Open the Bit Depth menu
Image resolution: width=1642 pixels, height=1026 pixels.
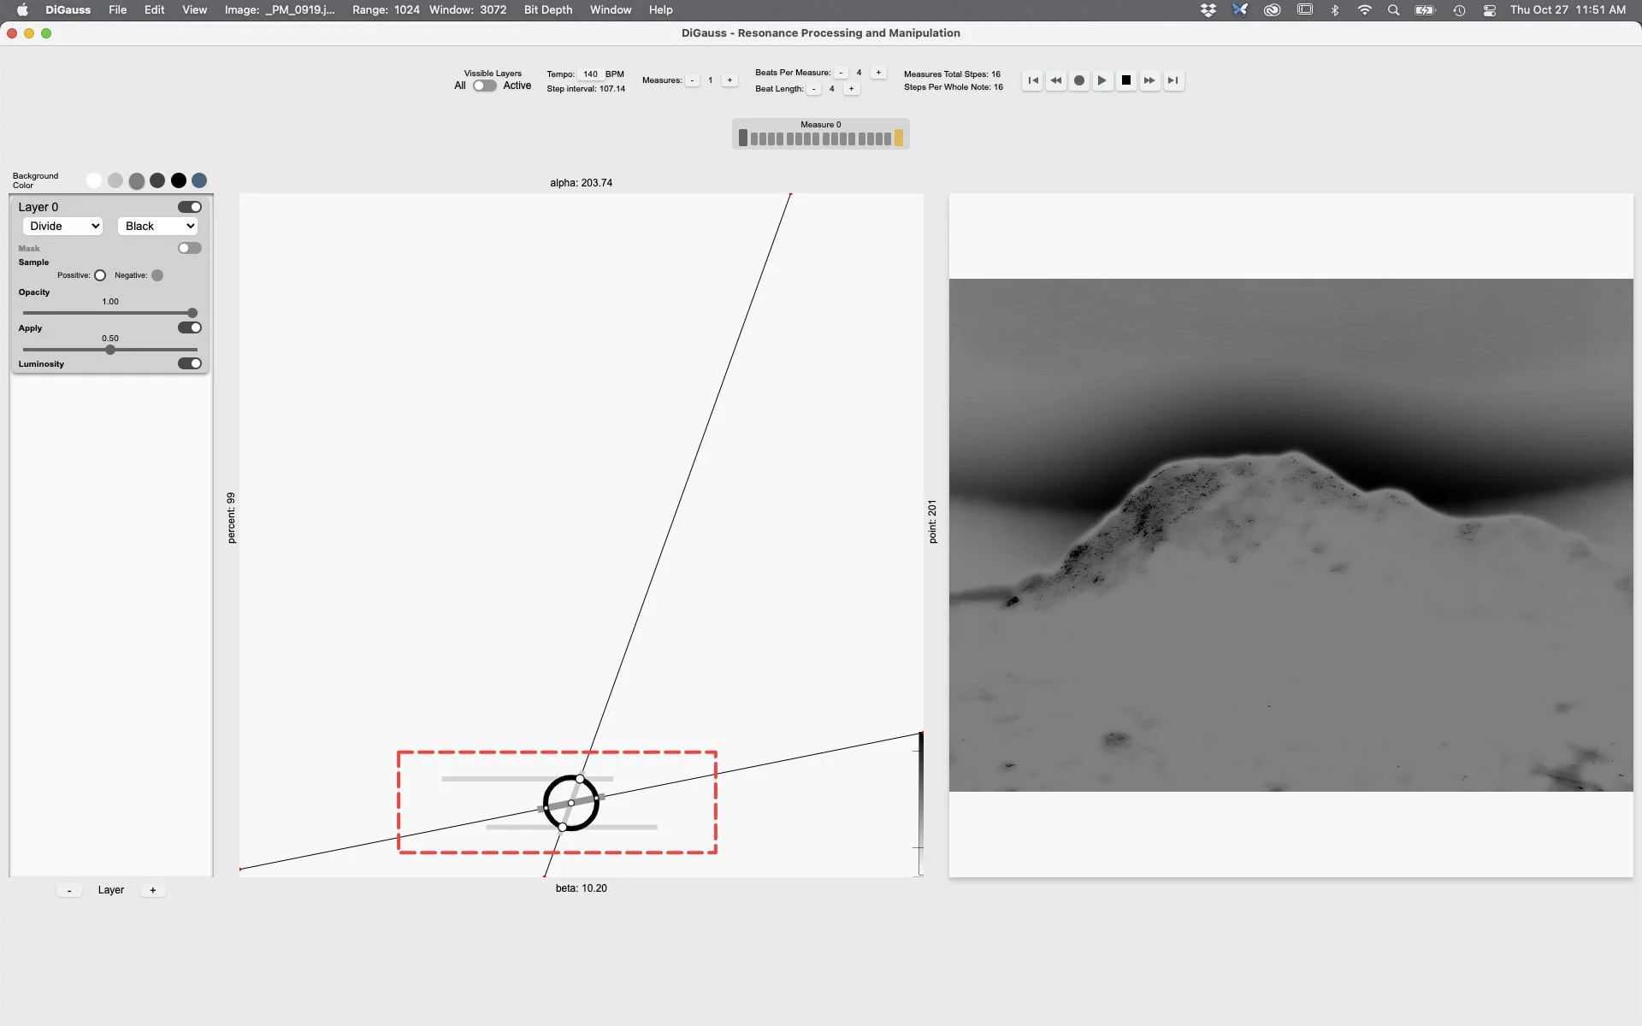point(547,10)
